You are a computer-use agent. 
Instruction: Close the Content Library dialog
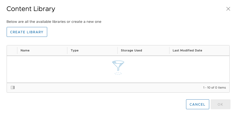228,9
